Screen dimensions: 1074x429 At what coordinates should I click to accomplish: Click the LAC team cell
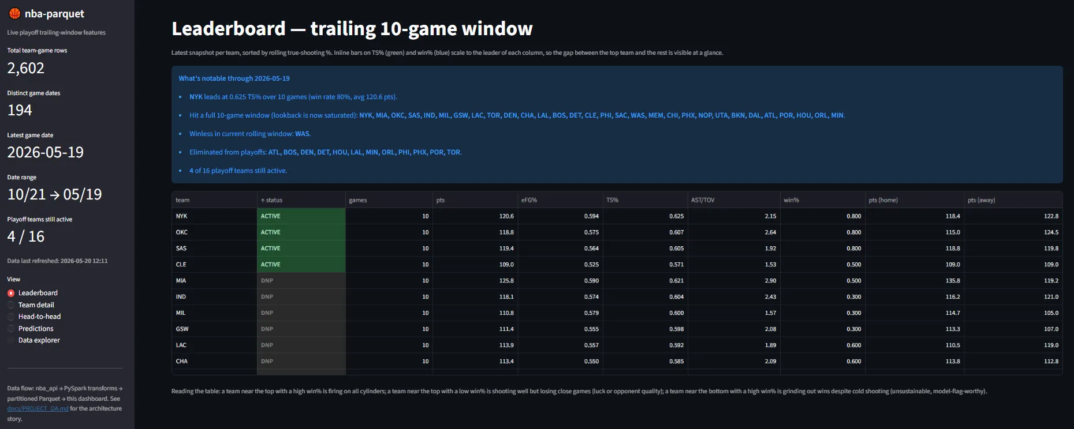click(x=214, y=345)
